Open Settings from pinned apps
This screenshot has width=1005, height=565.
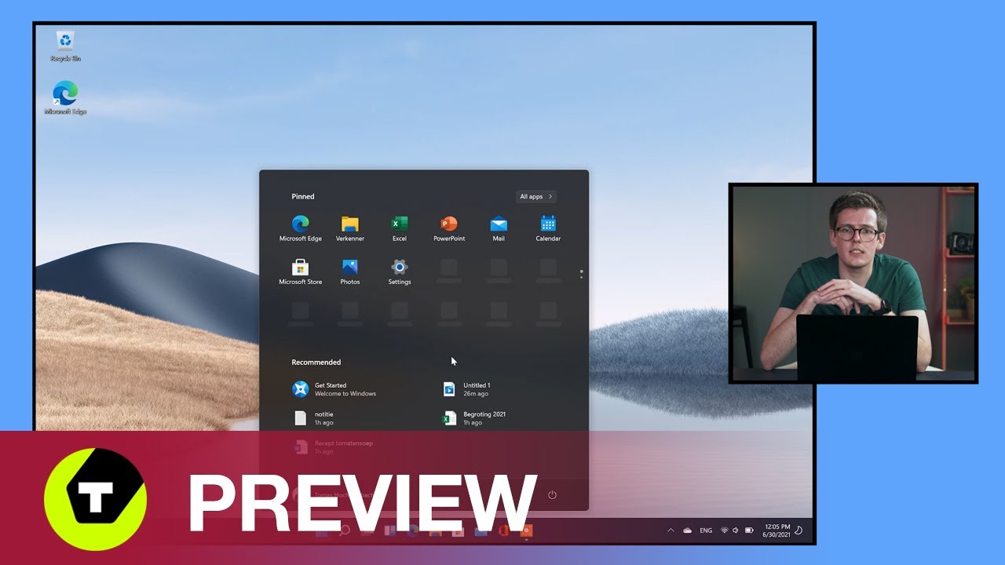400,272
